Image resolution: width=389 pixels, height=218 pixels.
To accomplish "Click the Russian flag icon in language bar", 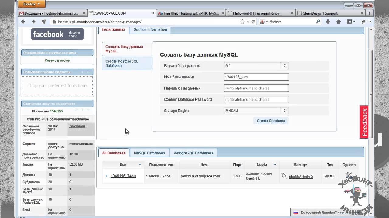I will 296,213.
